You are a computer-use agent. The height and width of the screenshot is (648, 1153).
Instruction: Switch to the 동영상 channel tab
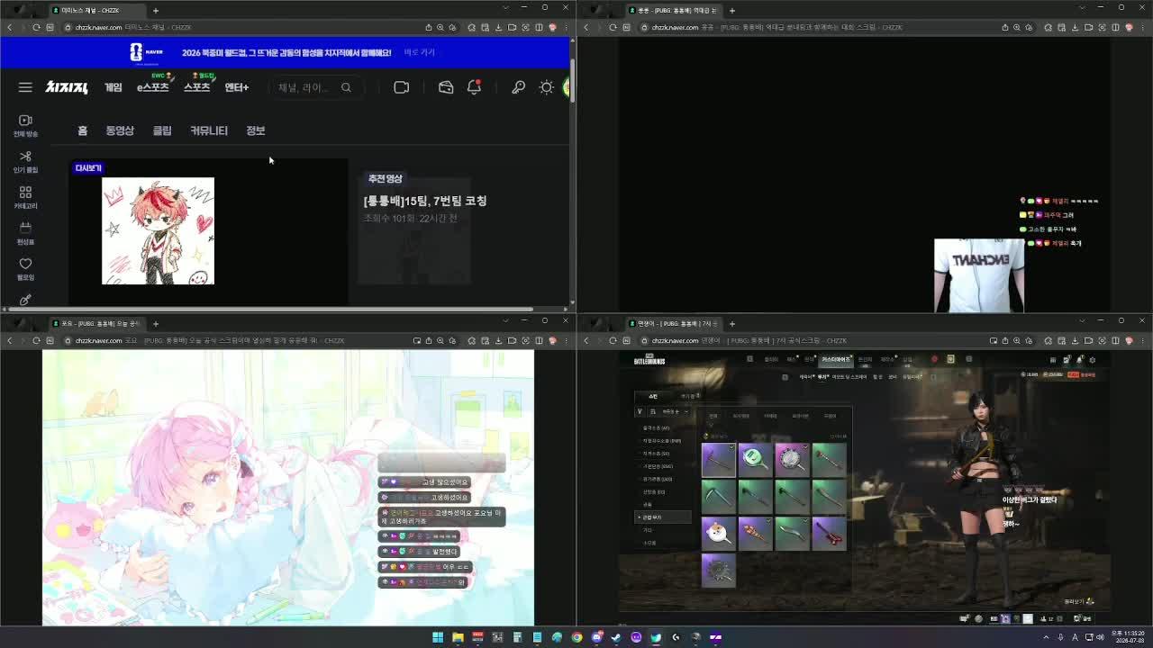tap(120, 130)
